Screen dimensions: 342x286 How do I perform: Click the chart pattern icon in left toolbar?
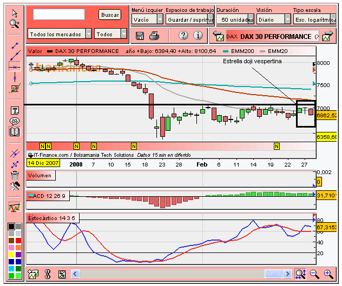point(15,207)
